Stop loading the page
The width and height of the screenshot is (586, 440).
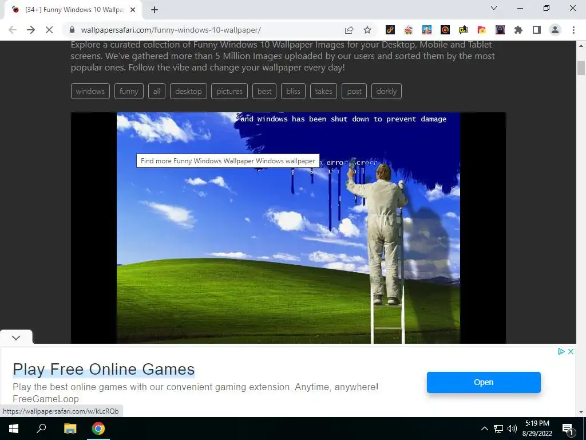click(49, 30)
